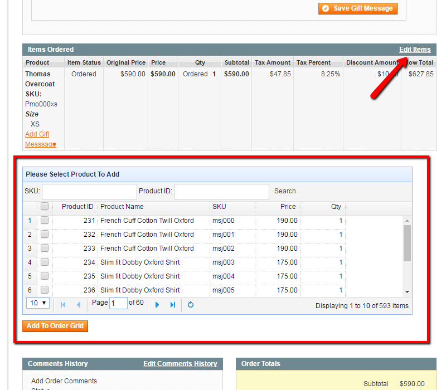Open page size dropdown showing 10
This screenshot has width=446, height=390.
pos(38,303)
